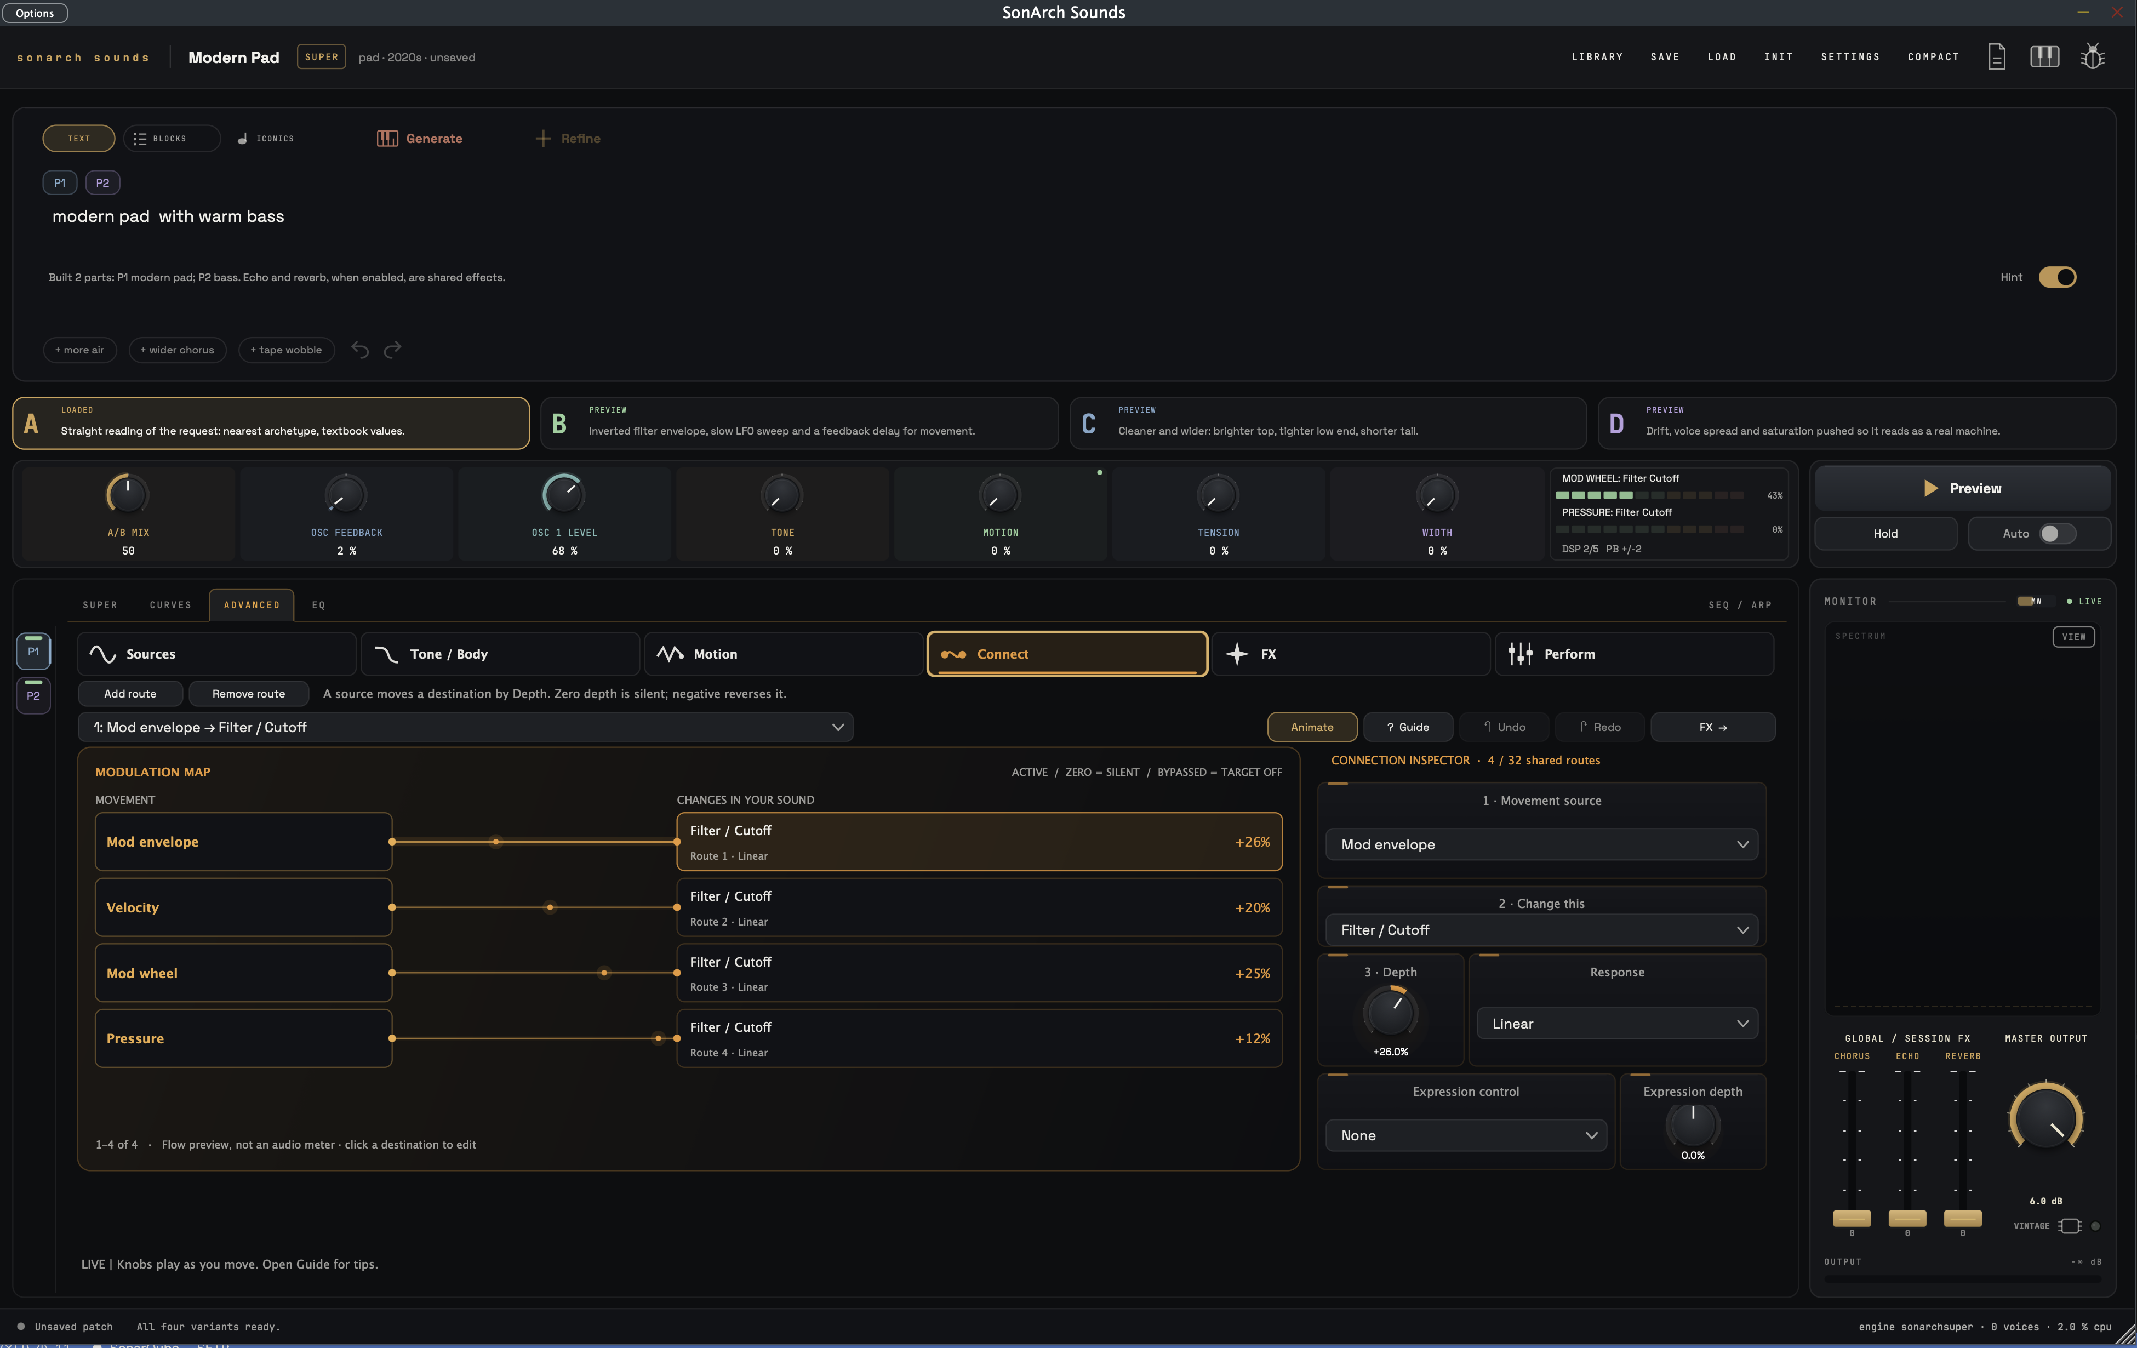The width and height of the screenshot is (2137, 1348).
Task: Switch to the EQ tab
Action: tap(318, 604)
